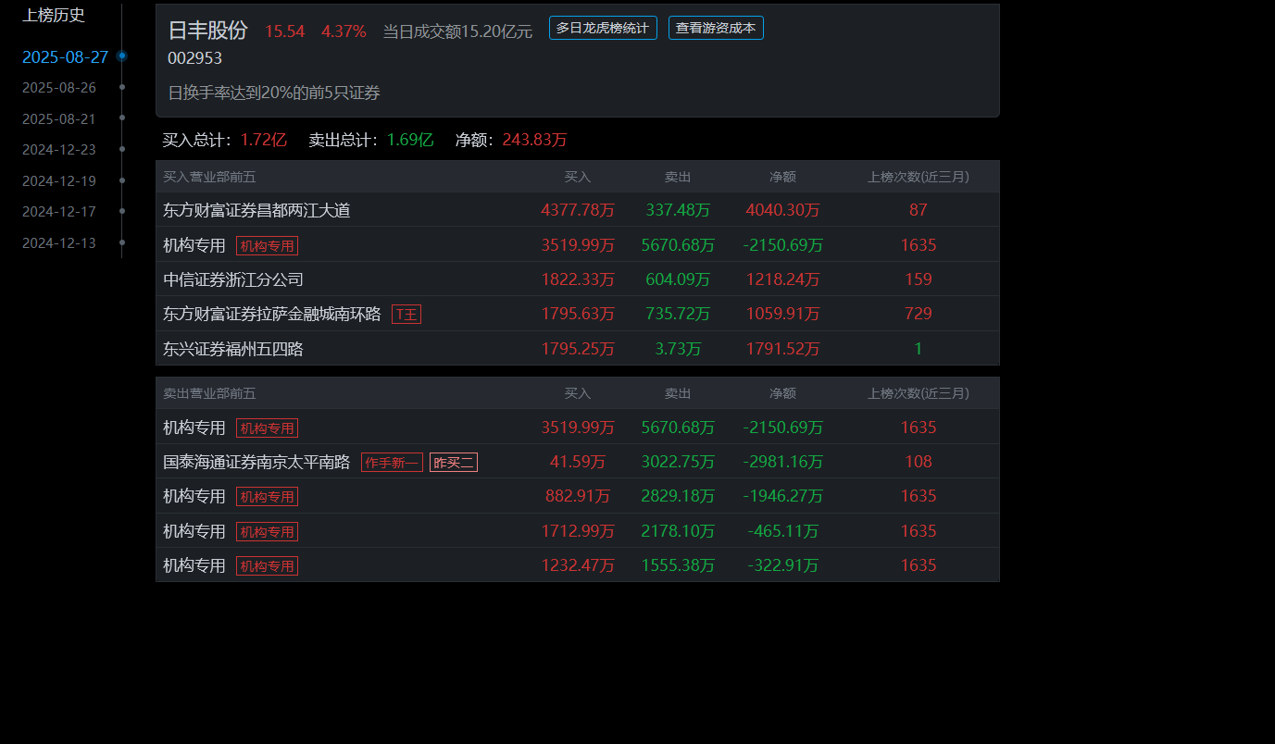Click the buy amount 1795.25万
The height and width of the screenshot is (744, 1275).
[578, 349]
